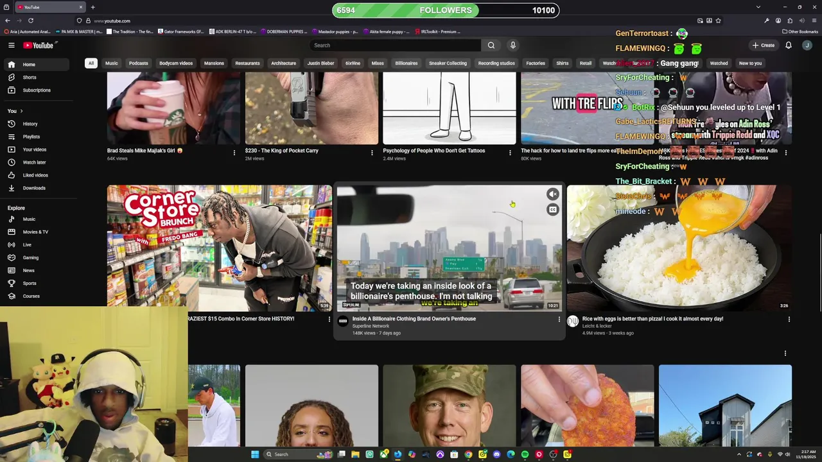Reload the page in browser toolbar
The width and height of the screenshot is (822, 462).
pos(30,21)
